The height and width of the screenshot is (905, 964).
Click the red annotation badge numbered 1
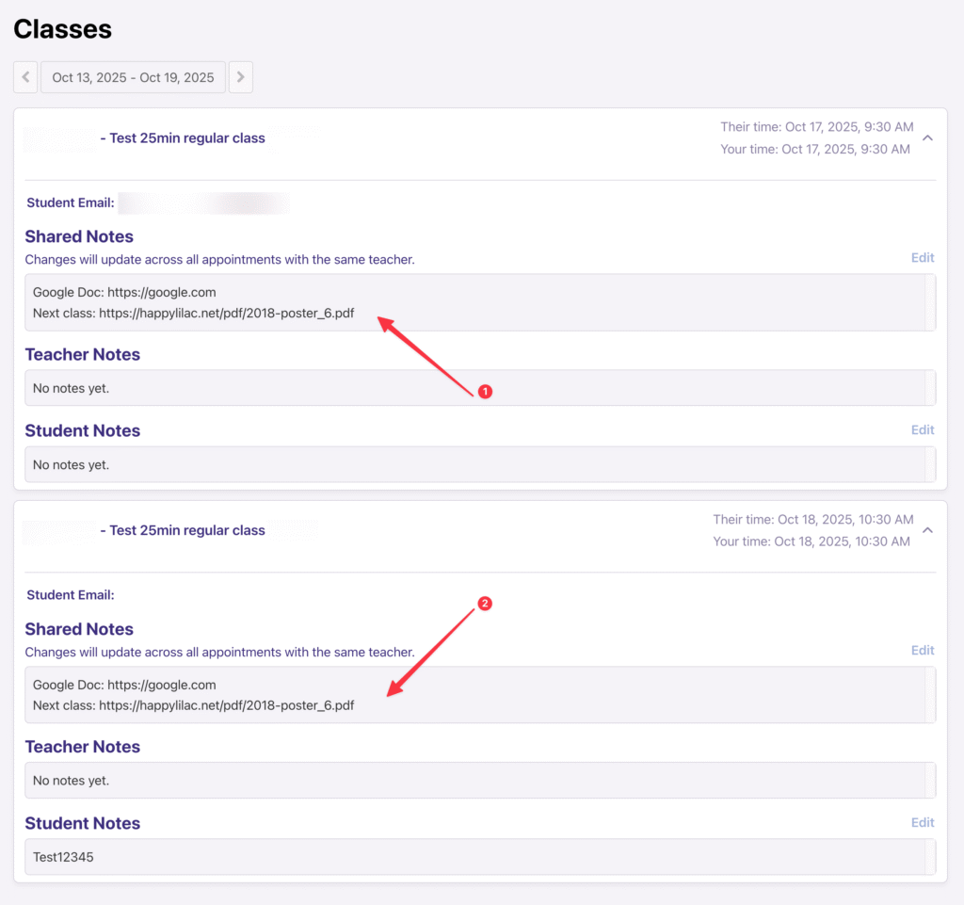click(485, 392)
